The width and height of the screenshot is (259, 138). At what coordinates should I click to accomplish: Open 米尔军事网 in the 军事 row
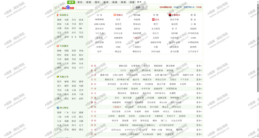click(122, 89)
